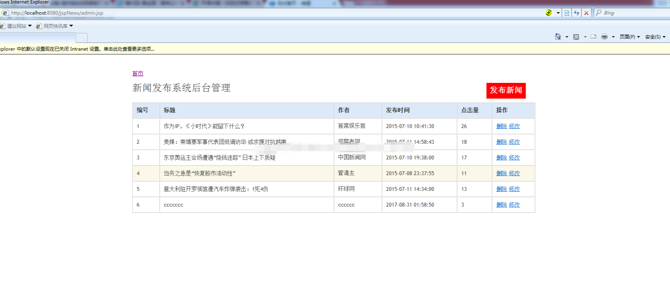Click 修改 for the 环球网 news row
This screenshot has height=304, width=670.
pyautogui.click(x=514, y=189)
